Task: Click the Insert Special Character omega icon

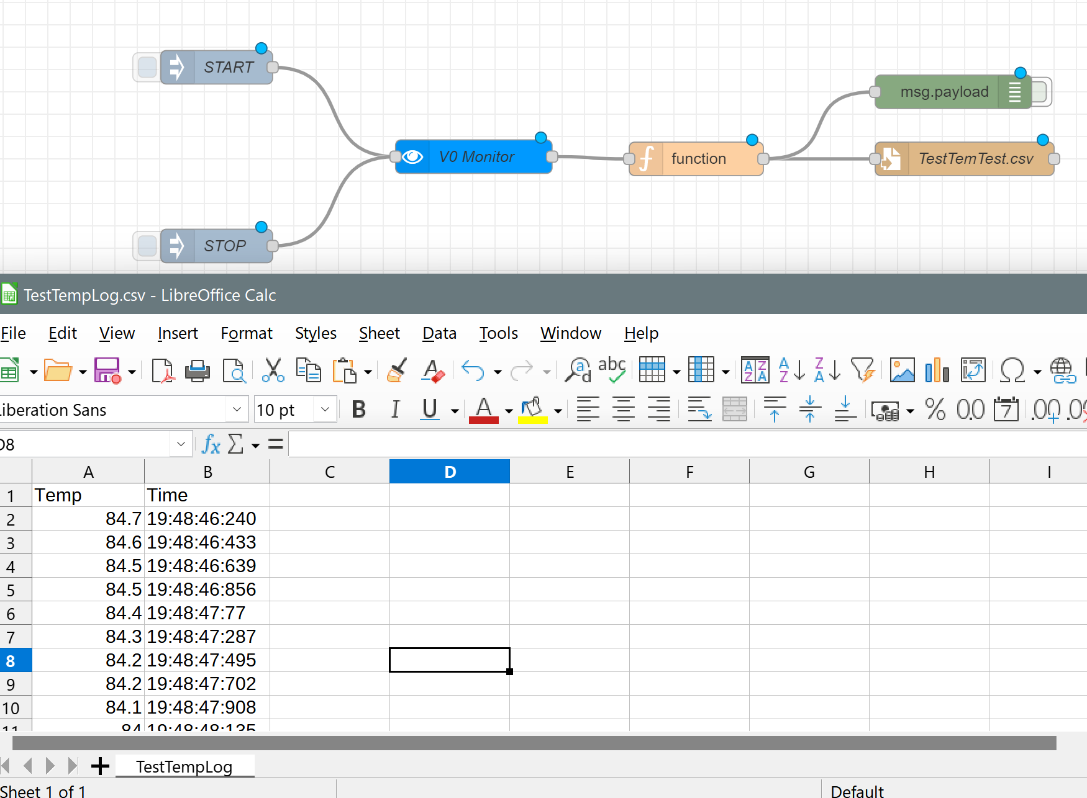Action: coord(1012,370)
